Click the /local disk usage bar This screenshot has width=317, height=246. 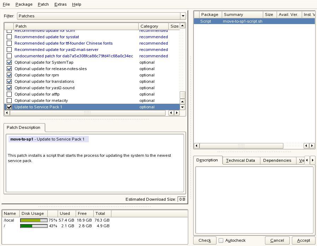click(x=34, y=220)
